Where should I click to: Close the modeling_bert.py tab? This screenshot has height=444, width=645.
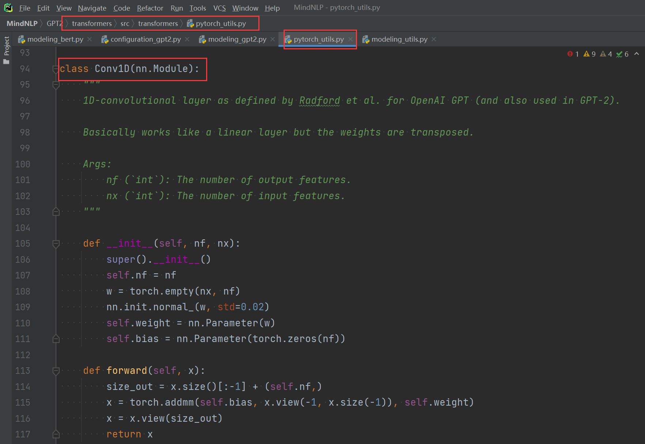click(90, 39)
